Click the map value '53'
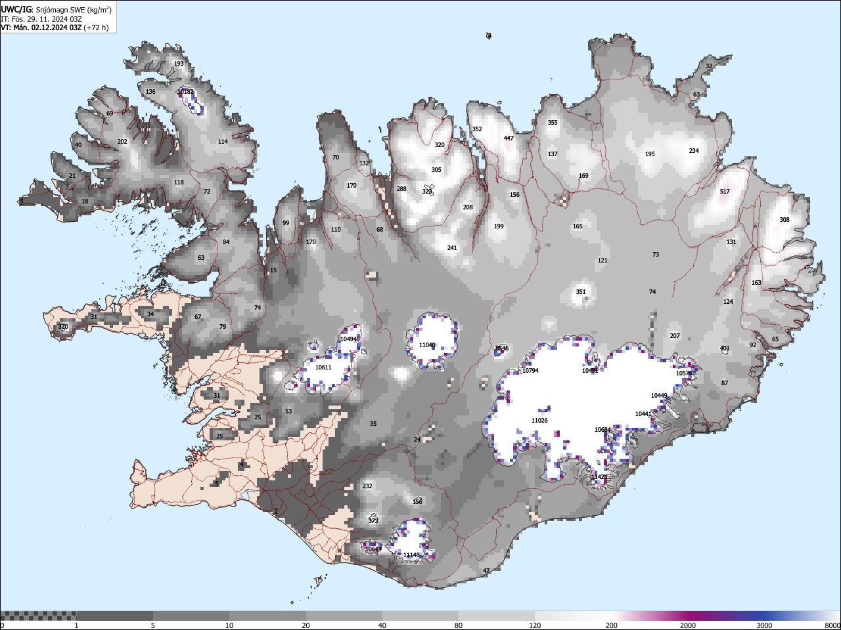Screen dimensions: 841x630 288,411
